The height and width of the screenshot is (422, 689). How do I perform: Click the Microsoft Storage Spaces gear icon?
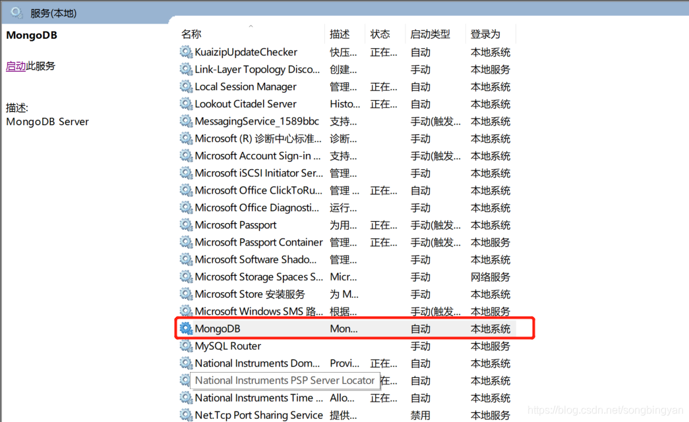[187, 277]
